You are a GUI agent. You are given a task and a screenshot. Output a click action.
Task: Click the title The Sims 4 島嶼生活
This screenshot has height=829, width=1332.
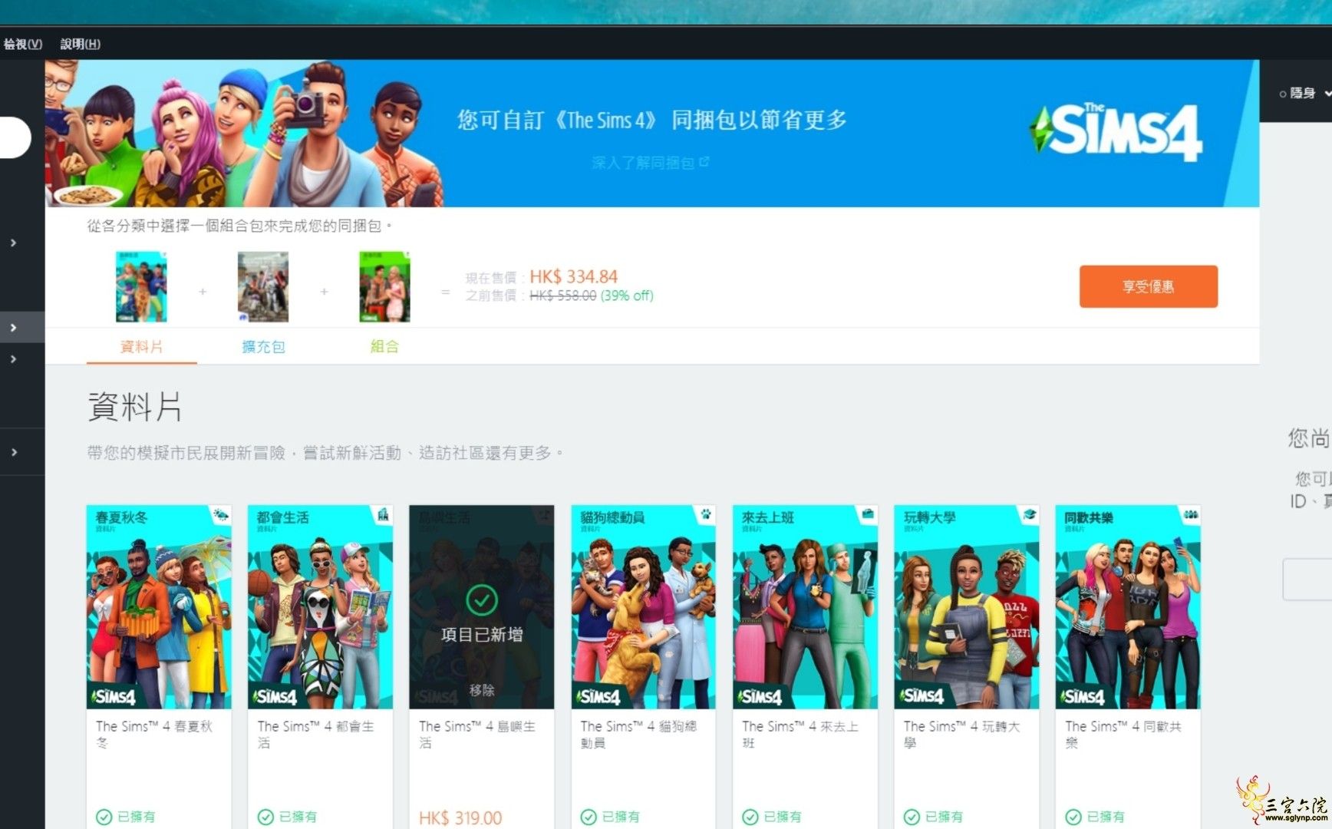click(477, 735)
